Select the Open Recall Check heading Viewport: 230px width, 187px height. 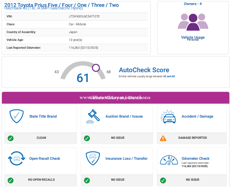pyautogui.click(x=45, y=158)
